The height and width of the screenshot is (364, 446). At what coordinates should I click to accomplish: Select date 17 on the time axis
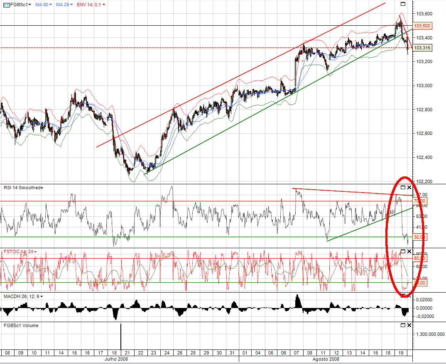100,353
